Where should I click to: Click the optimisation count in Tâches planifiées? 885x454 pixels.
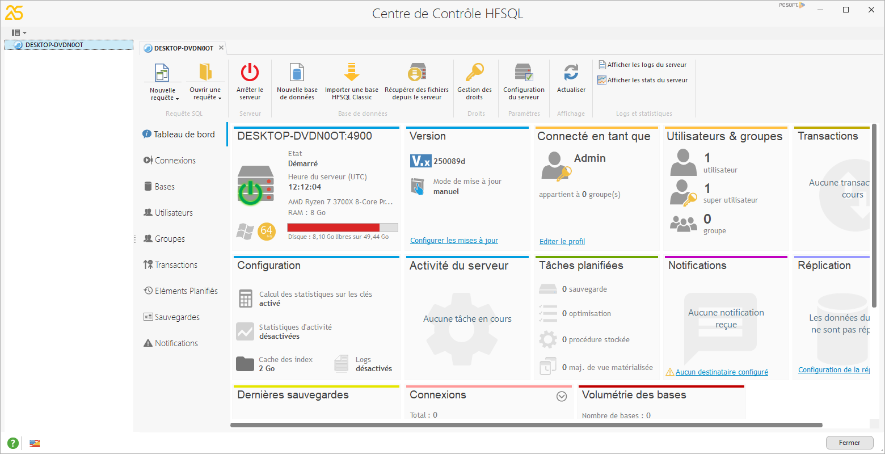(x=587, y=314)
